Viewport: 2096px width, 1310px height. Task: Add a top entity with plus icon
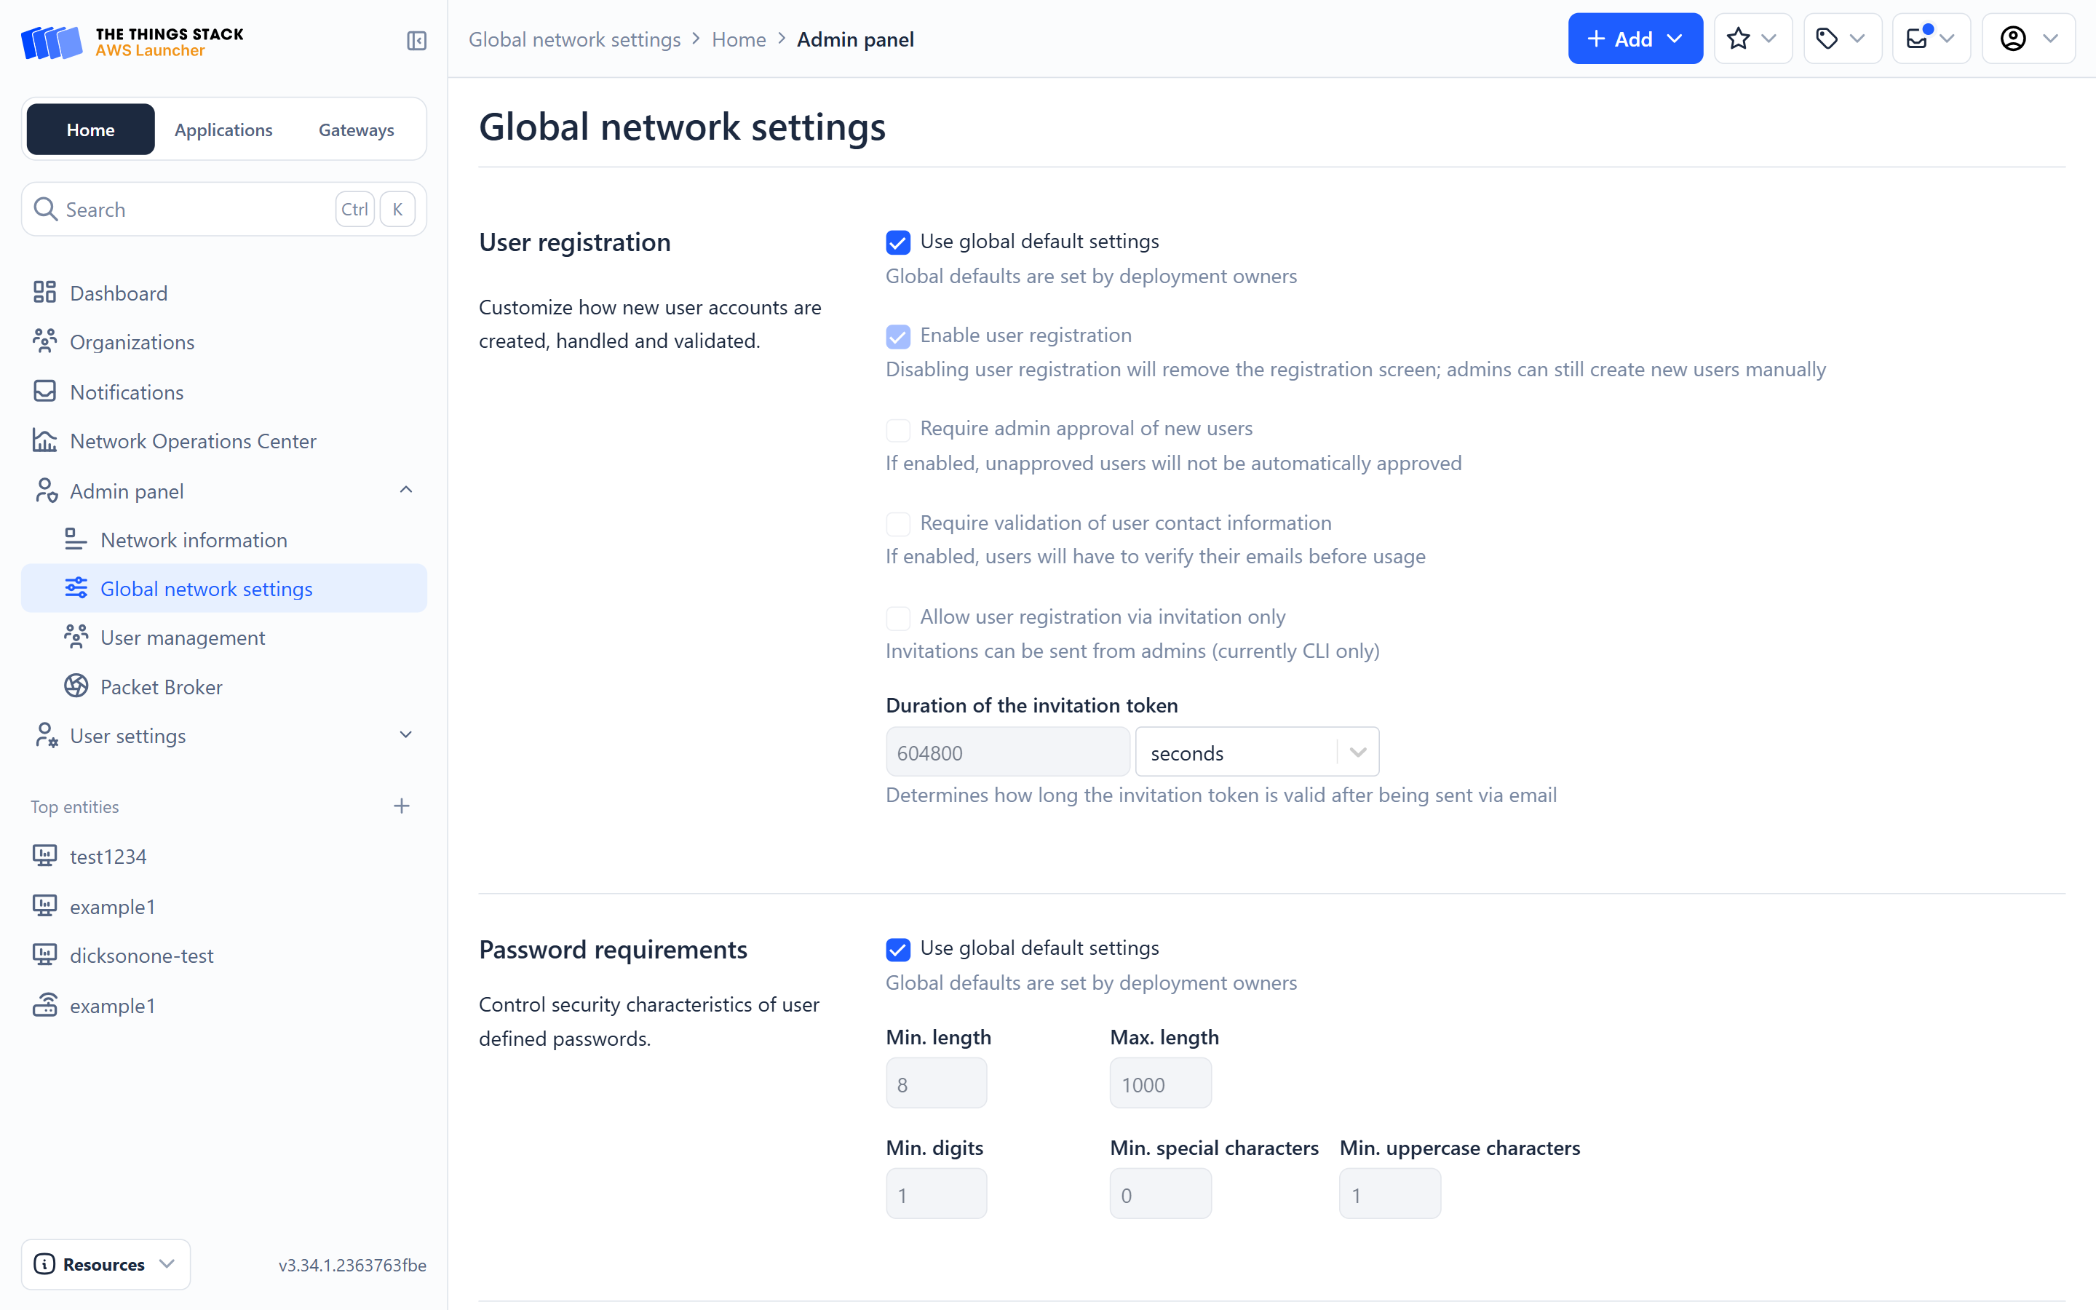pos(401,806)
